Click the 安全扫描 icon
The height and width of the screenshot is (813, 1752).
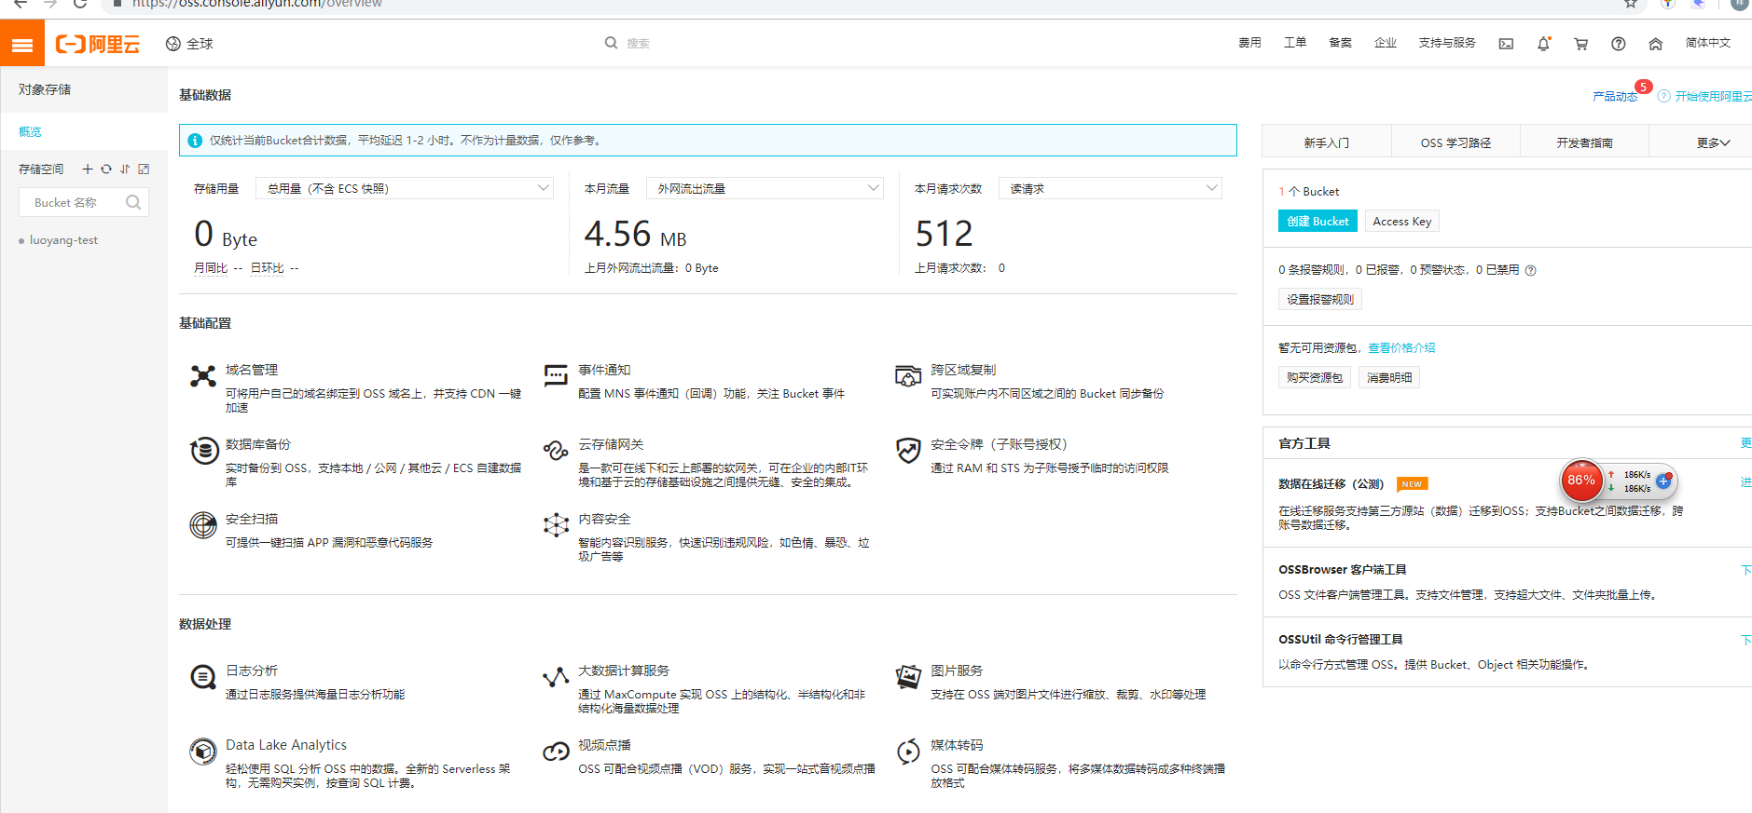point(203,525)
